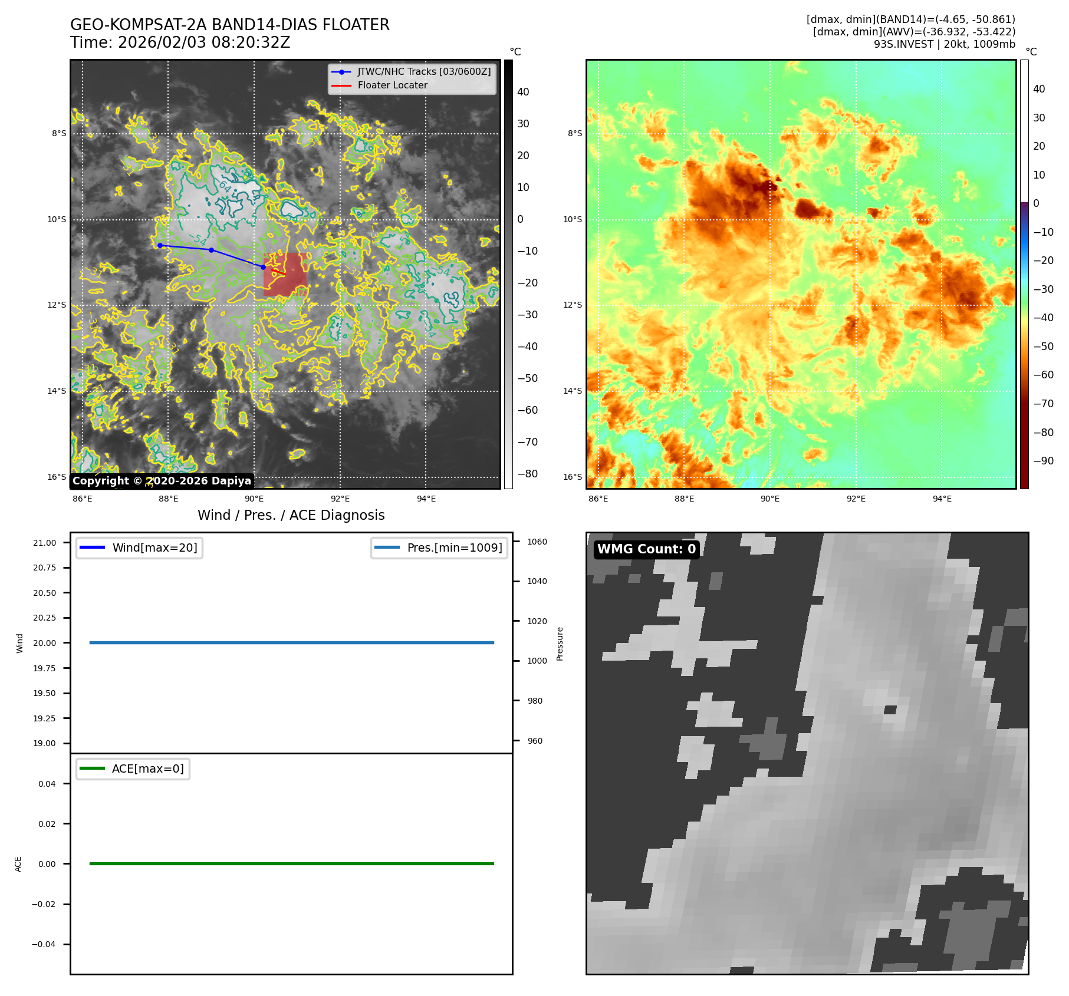1069x996 pixels.
Task: Click the rainbow temperature colorbar on right
Action: click(1024, 274)
